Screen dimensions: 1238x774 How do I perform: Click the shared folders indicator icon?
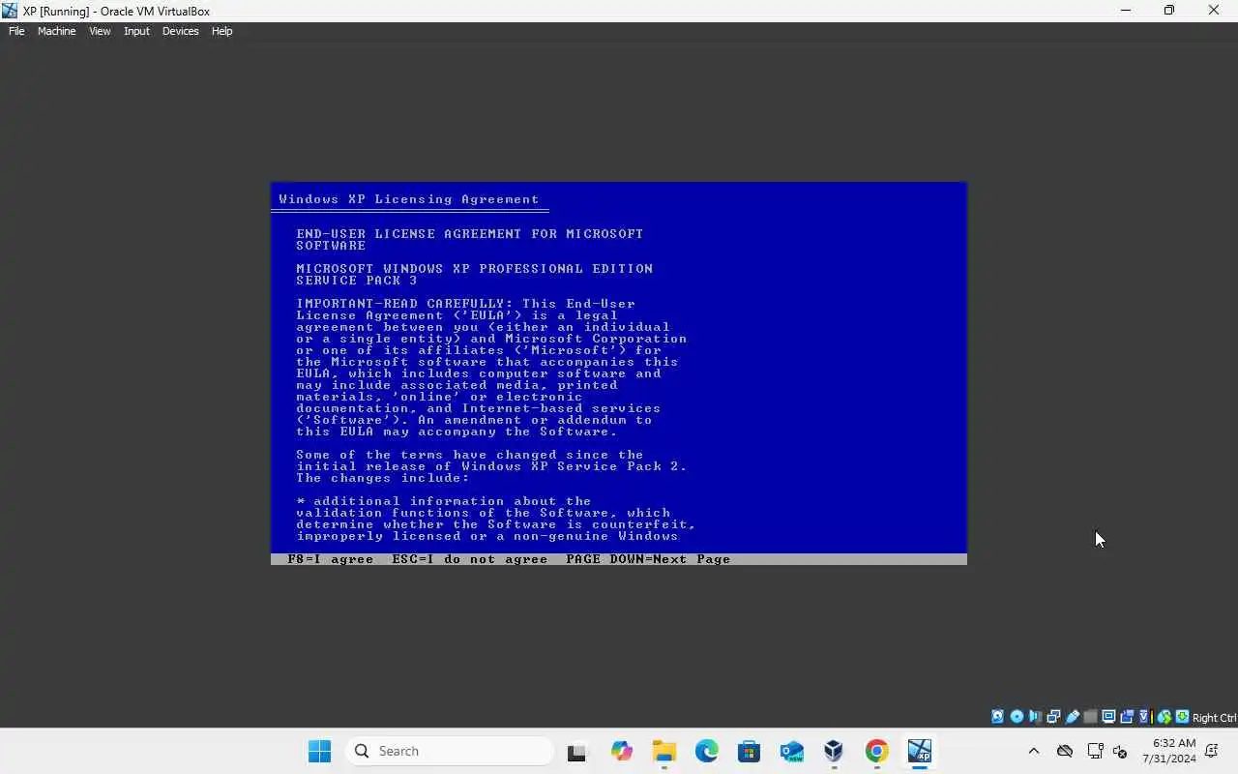click(1090, 717)
